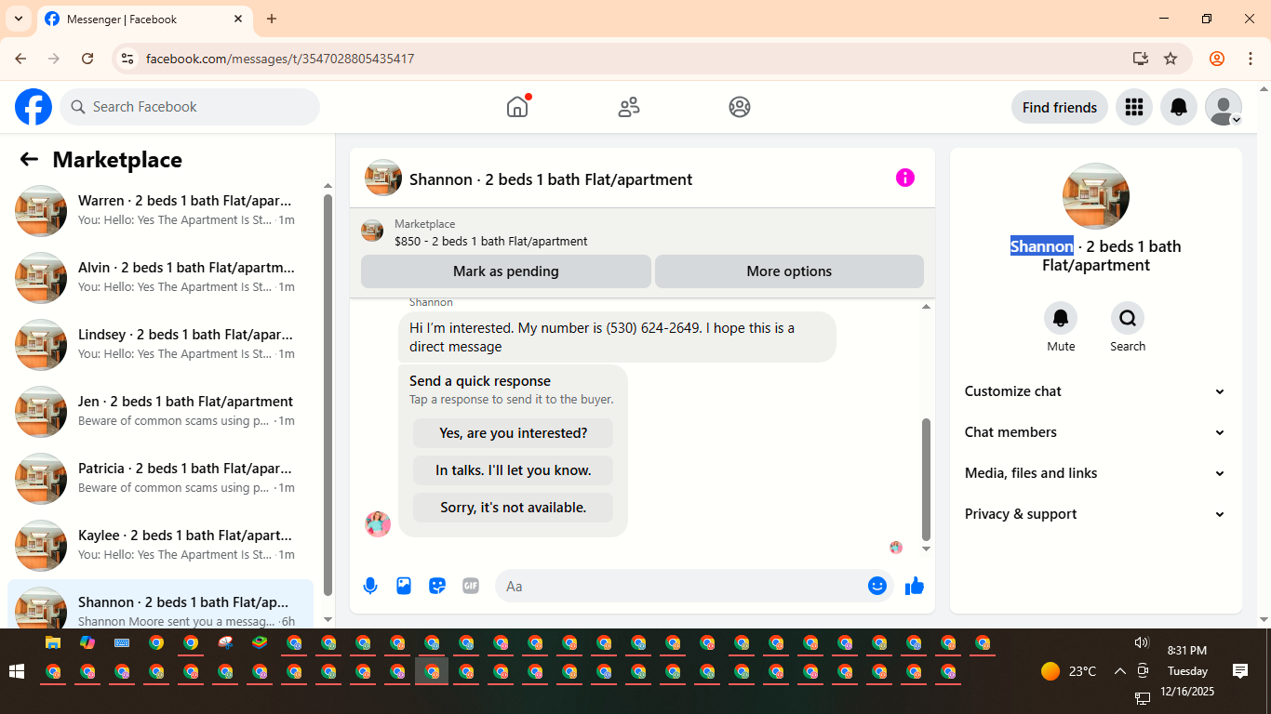
Task: Show hidden system tray icons
Action: click(x=1120, y=671)
